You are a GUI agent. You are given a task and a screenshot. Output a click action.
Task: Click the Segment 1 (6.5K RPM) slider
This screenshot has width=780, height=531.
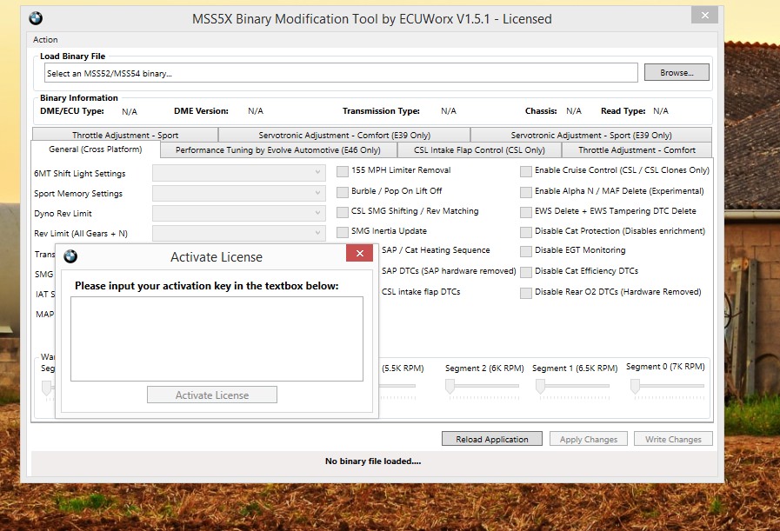(x=572, y=388)
